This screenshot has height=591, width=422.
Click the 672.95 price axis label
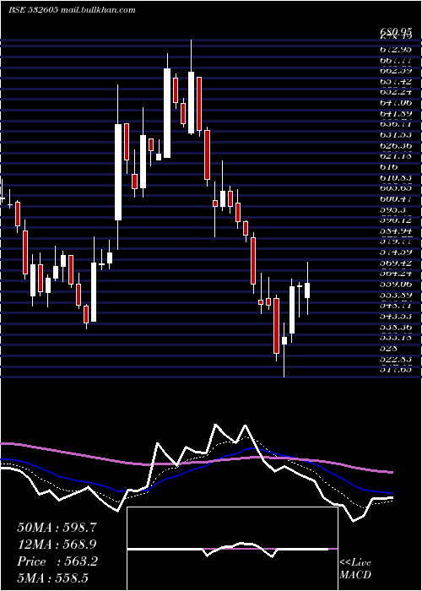point(396,49)
